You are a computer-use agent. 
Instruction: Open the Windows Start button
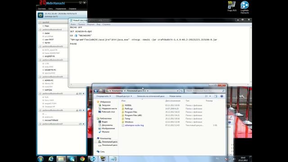click(40, 159)
